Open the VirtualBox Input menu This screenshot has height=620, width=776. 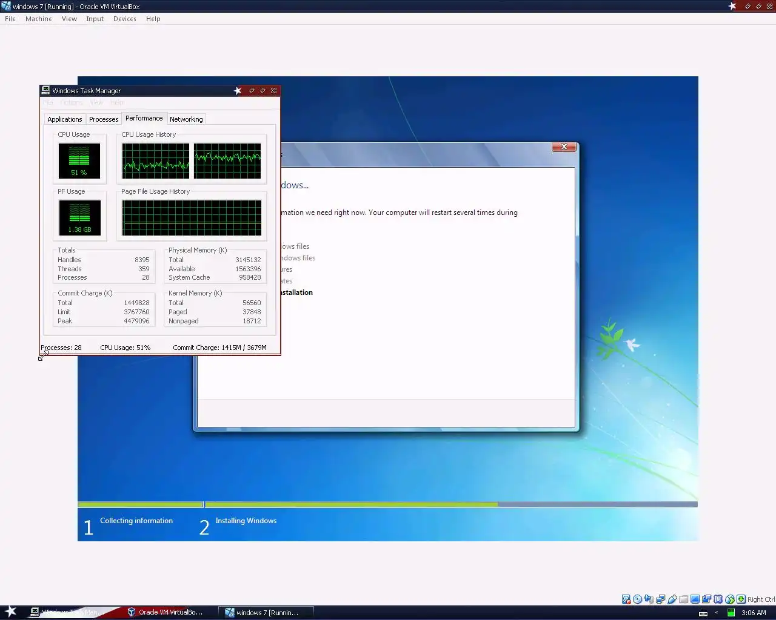click(95, 19)
